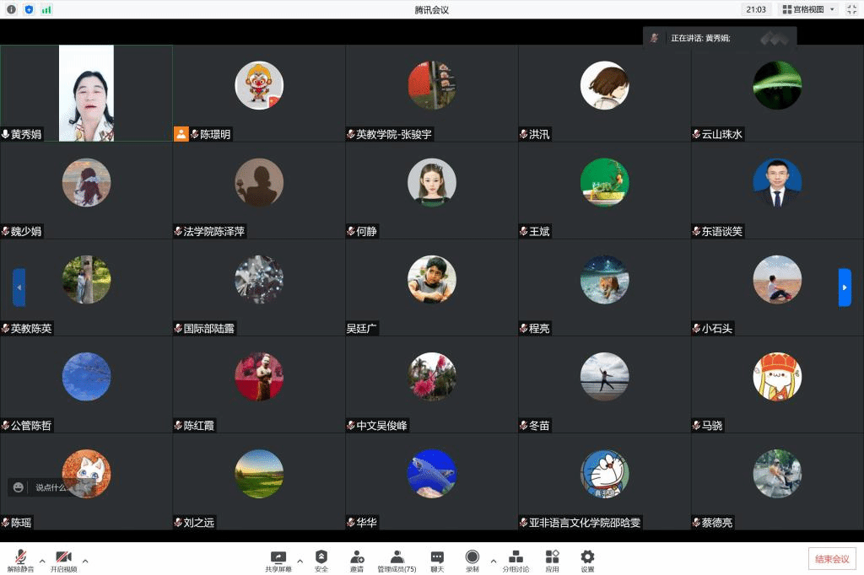Click the 共享屏幕 (Share Screen) icon
The height and width of the screenshot is (575, 864).
[278, 558]
